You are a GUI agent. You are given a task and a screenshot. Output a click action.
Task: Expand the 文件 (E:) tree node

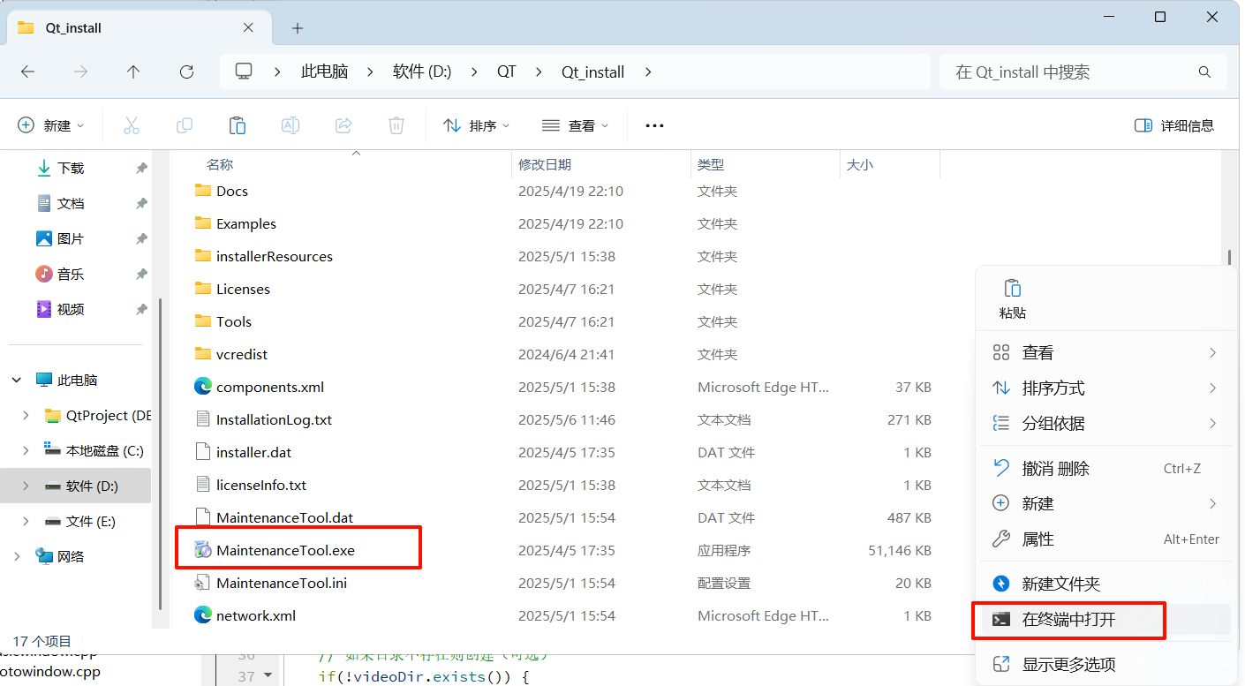pos(26,521)
